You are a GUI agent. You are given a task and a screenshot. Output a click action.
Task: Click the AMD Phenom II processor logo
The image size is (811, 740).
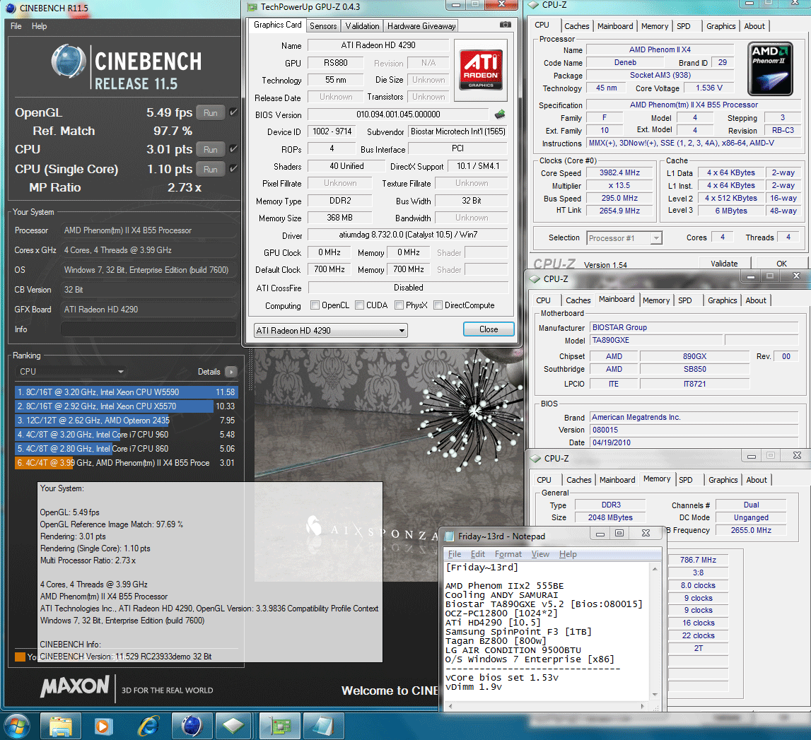pyautogui.click(x=770, y=69)
